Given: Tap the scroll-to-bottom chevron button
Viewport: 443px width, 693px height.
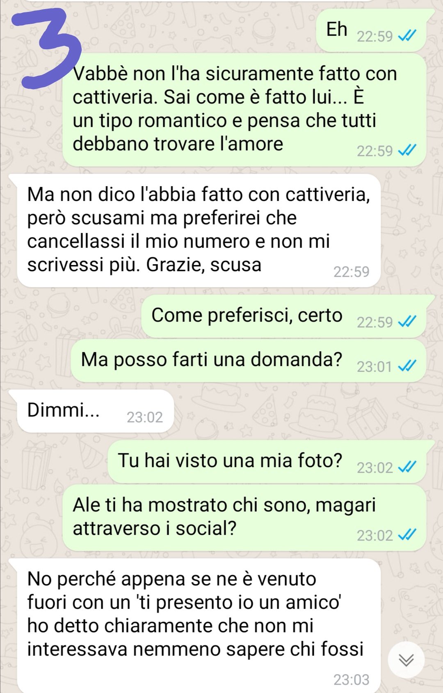Looking at the screenshot, I should (406, 660).
